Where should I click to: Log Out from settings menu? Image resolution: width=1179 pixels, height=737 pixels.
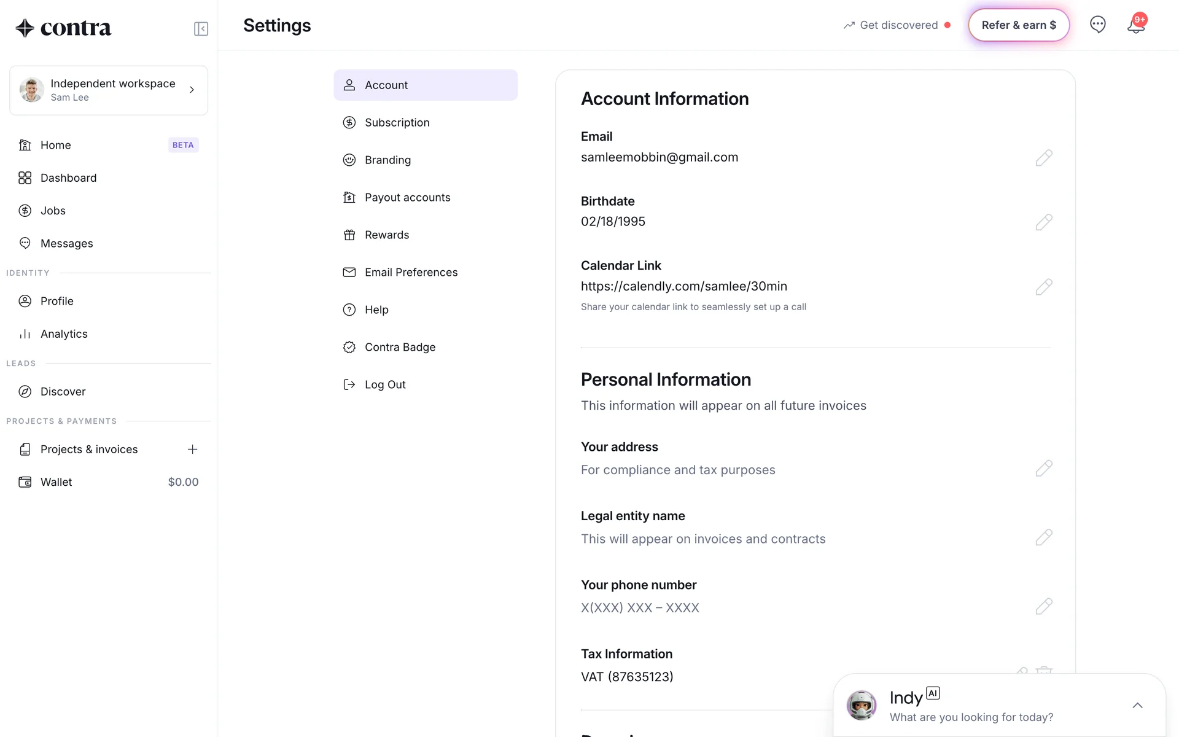pyautogui.click(x=384, y=384)
